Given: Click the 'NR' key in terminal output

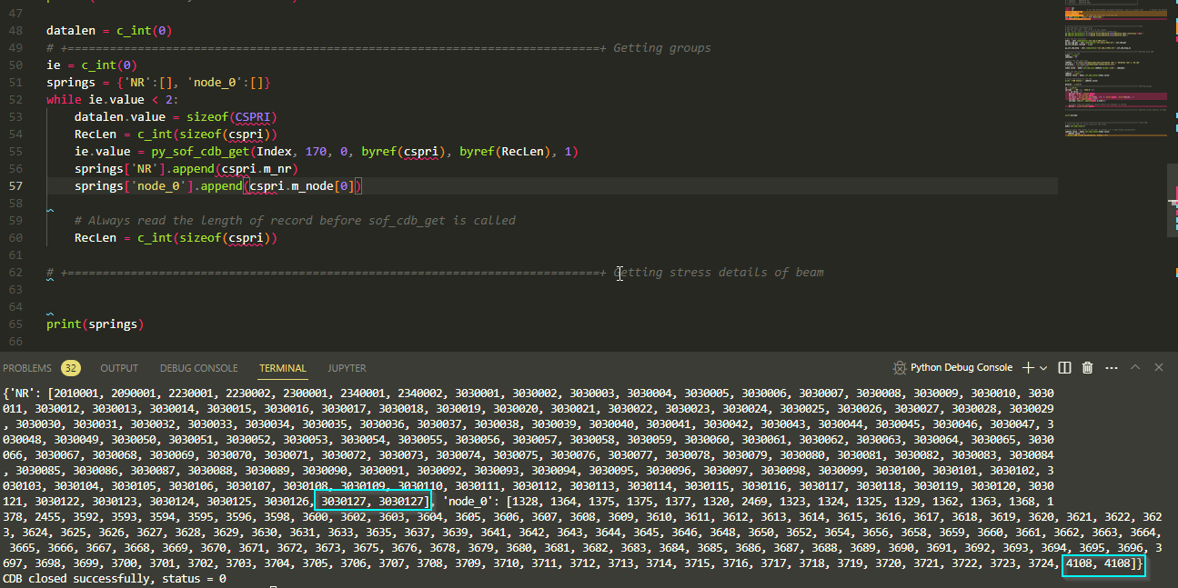Looking at the screenshot, I should tap(22, 393).
